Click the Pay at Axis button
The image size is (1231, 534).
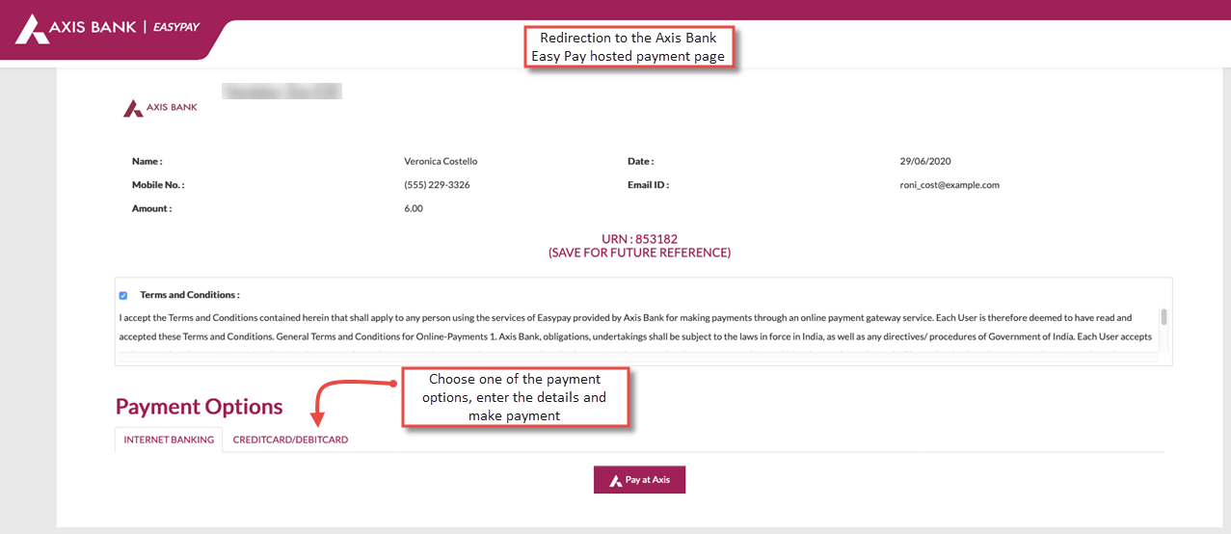pos(639,479)
